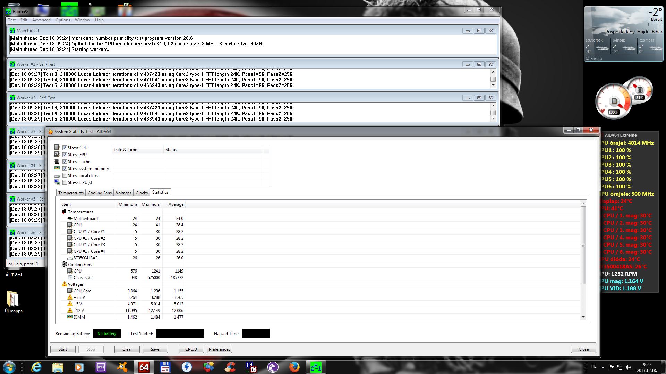Switch to Voltages tab
Image resolution: width=666 pixels, height=374 pixels.
point(123,193)
